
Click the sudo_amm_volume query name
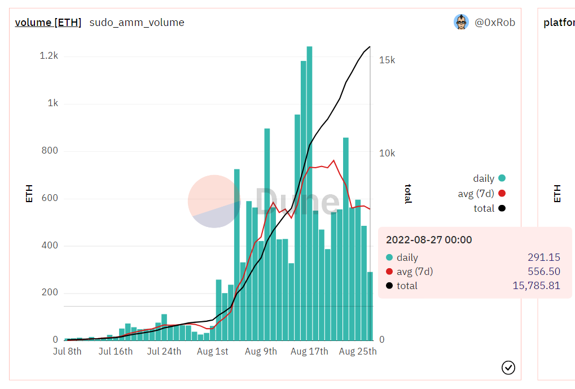[137, 23]
